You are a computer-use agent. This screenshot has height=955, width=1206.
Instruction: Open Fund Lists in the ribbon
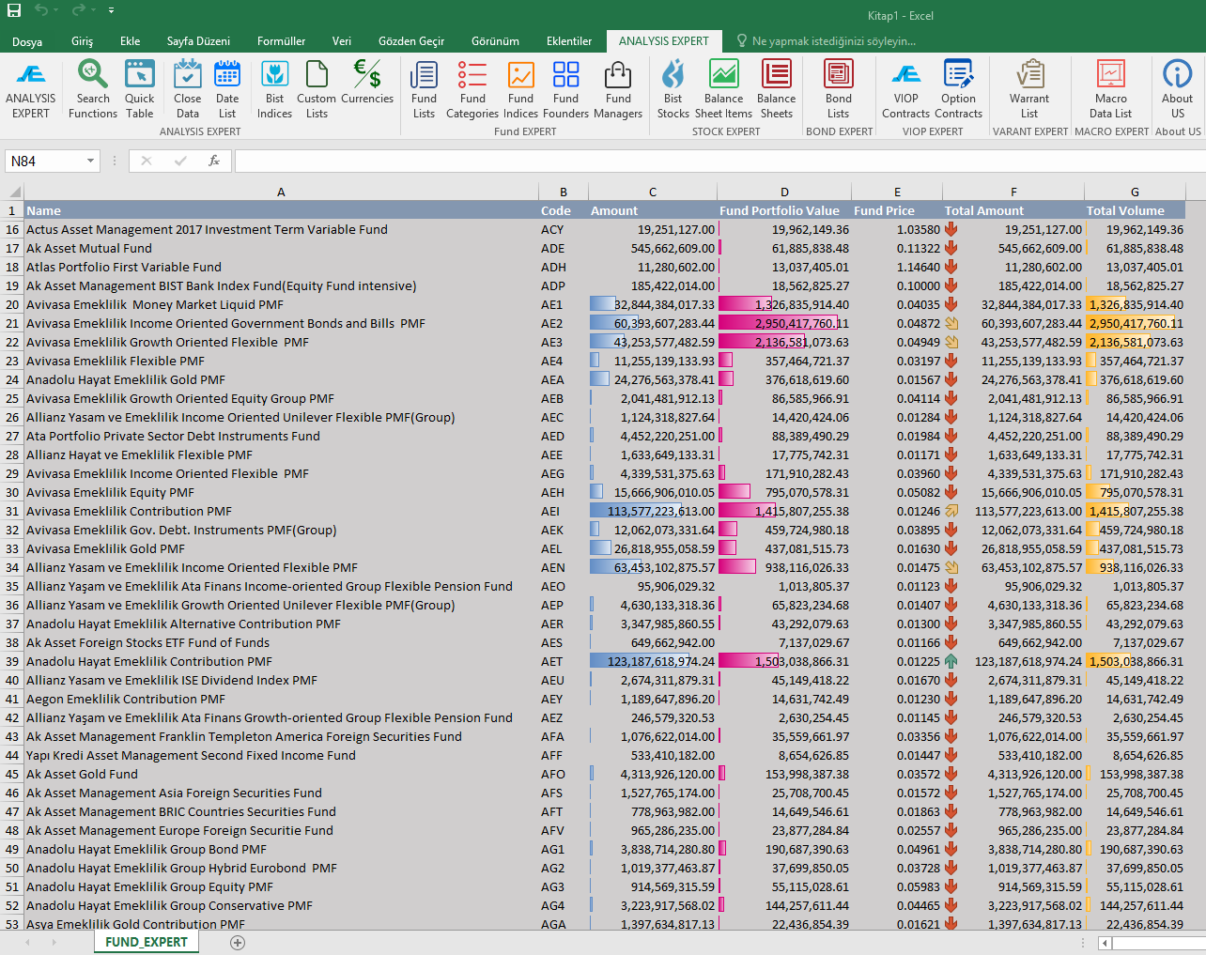pyautogui.click(x=424, y=89)
